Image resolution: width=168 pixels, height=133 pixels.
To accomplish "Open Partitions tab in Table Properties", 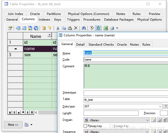I will [x=54, y=14].
